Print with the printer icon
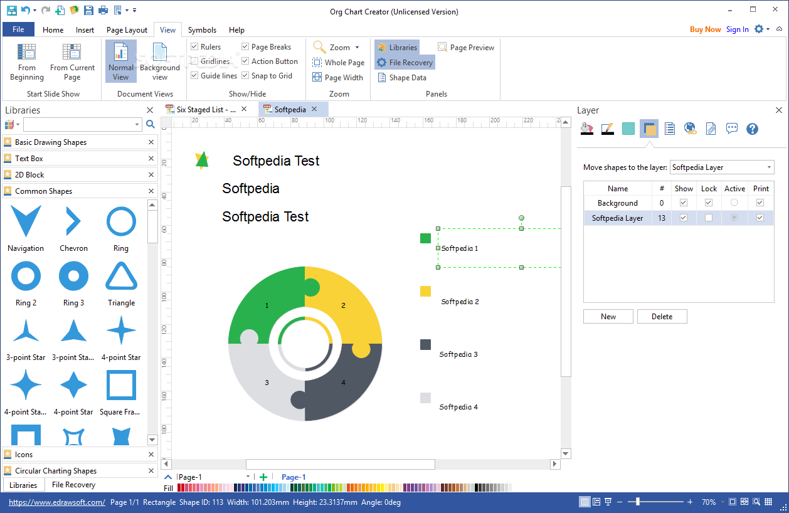This screenshot has width=789, height=513. [x=103, y=10]
